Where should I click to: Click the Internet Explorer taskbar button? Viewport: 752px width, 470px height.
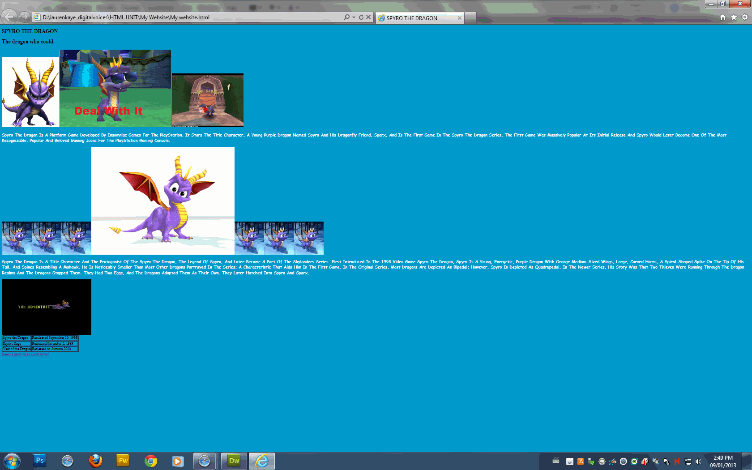pos(262,461)
